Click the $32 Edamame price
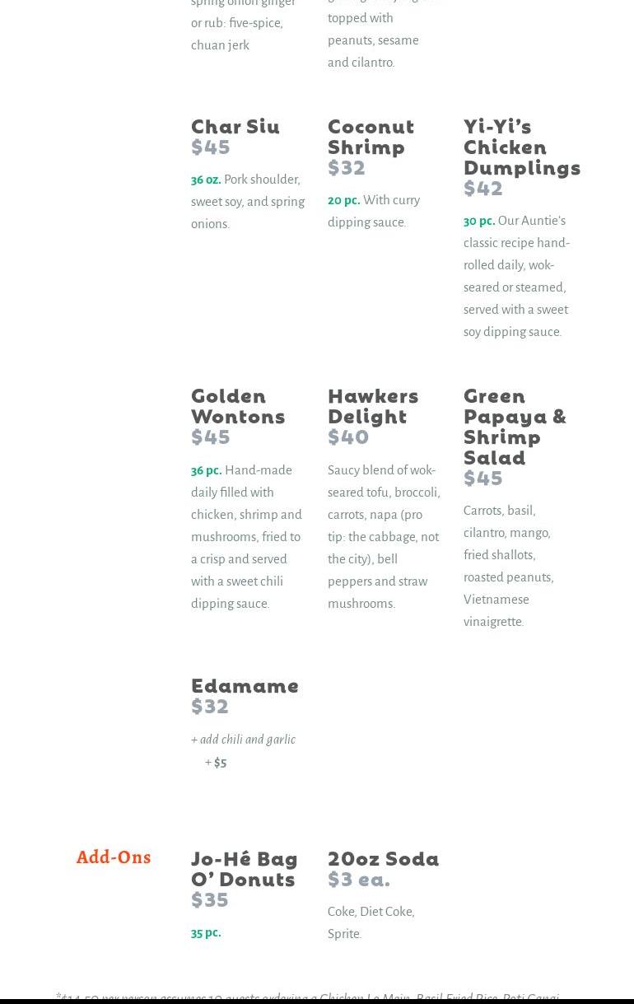Image resolution: width=634 pixels, height=1004 pixels. [x=210, y=706]
